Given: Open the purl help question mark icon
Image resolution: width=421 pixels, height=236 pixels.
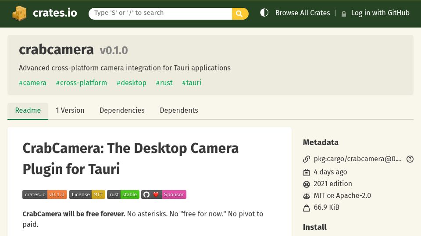Looking at the screenshot, I should click(x=410, y=159).
